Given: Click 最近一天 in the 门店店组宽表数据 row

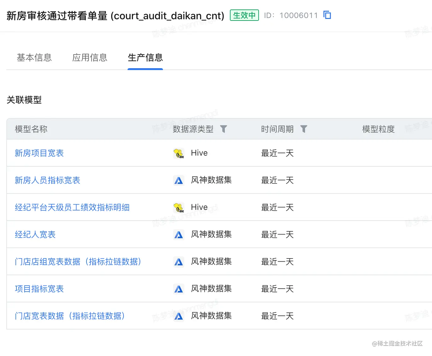Looking at the screenshot, I should pyautogui.click(x=277, y=262).
